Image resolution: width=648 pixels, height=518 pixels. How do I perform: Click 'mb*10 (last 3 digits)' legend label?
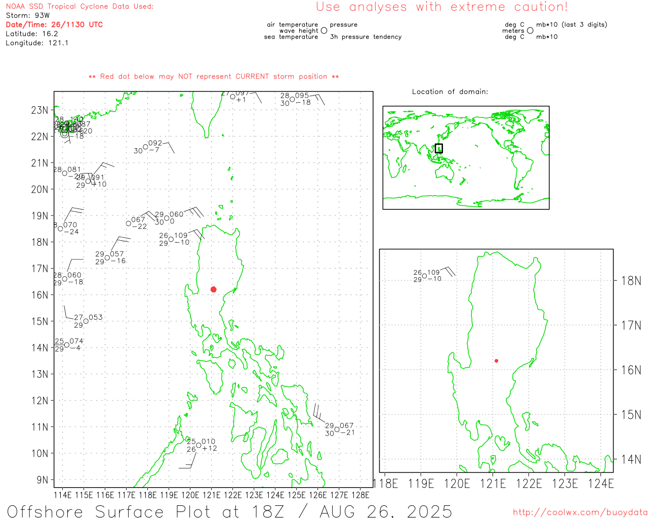tap(572, 24)
